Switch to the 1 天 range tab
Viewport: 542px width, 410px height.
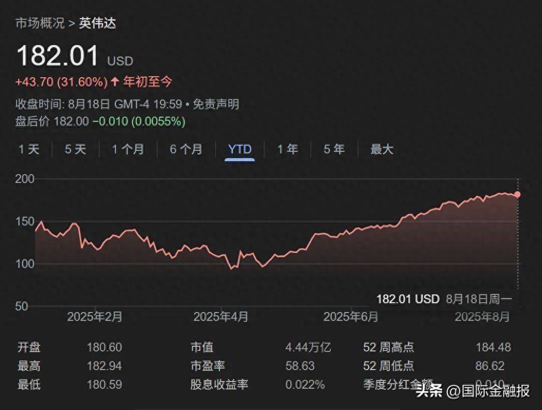click(29, 149)
